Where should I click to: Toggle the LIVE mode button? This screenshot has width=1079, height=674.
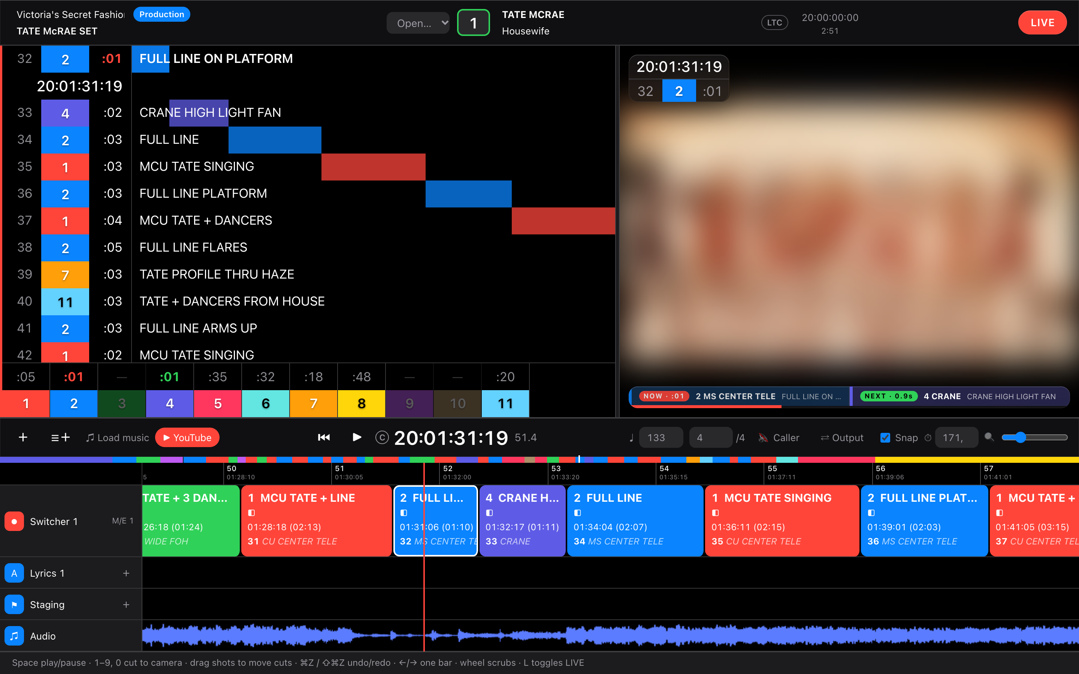[1042, 22]
